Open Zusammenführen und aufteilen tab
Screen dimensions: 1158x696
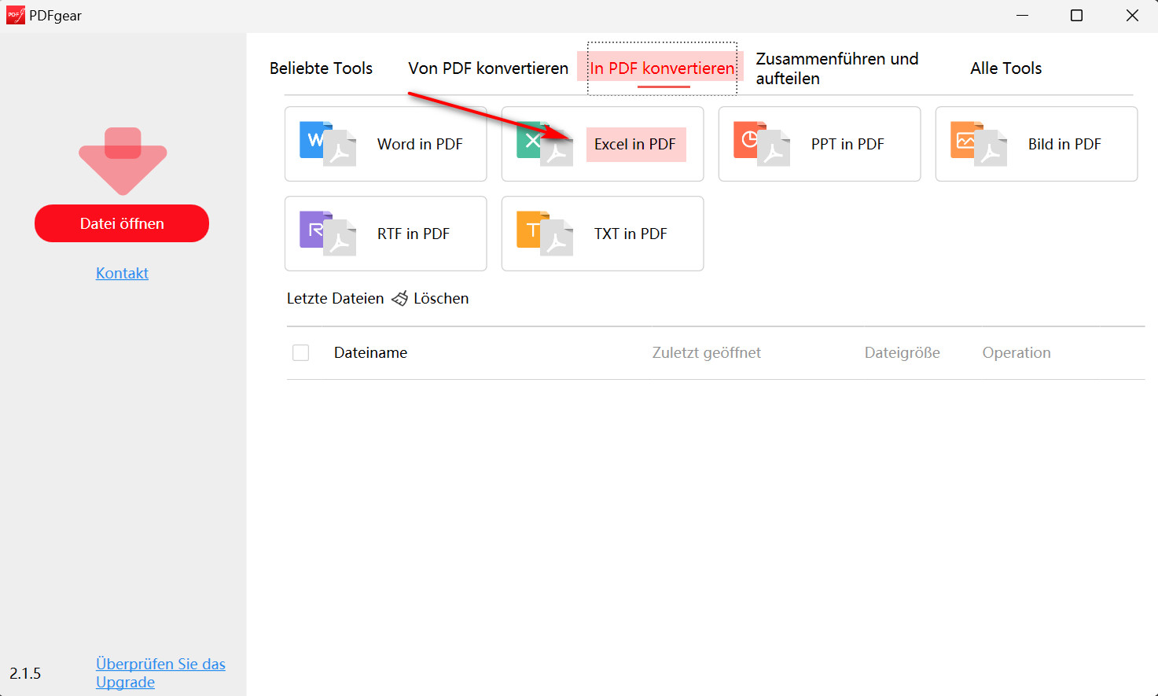click(x=837, y=68)
